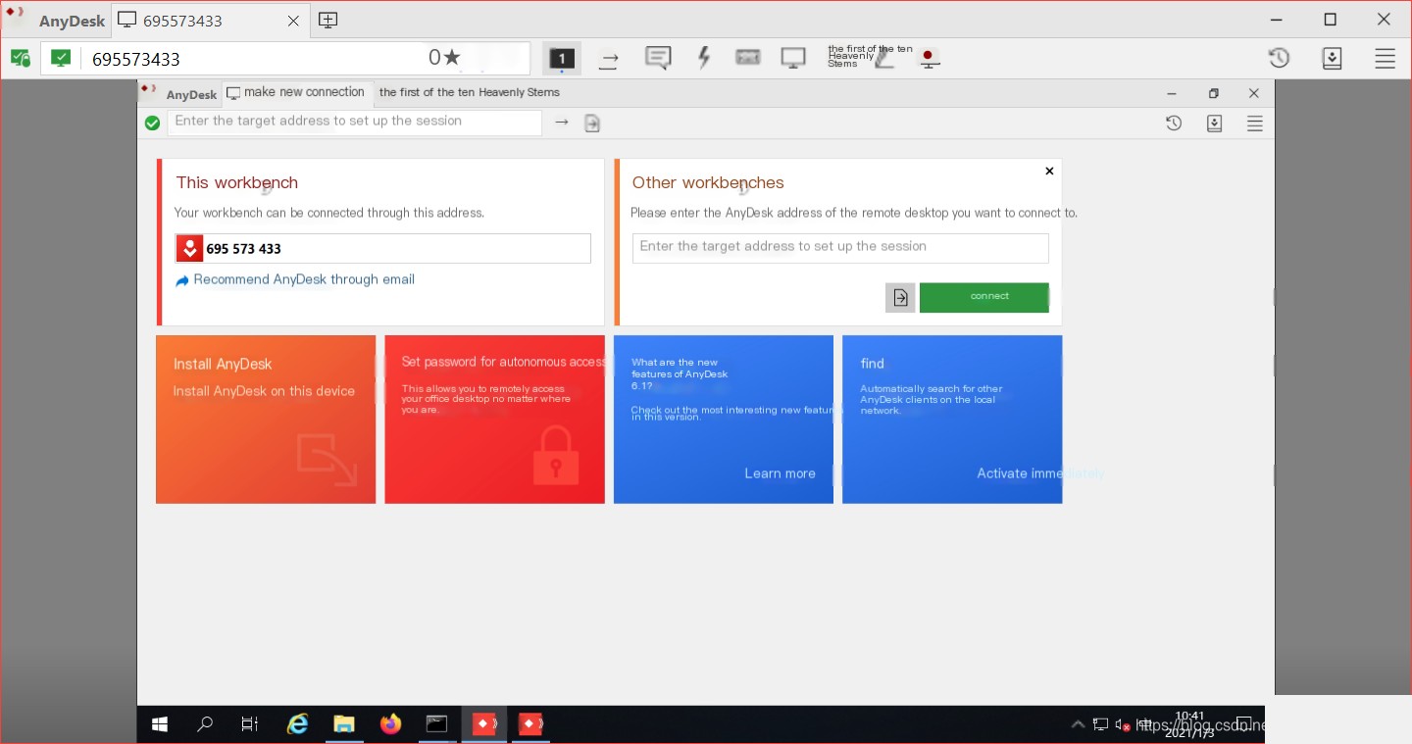Open the command prompt on remote taskbar

tap(437, 724)
